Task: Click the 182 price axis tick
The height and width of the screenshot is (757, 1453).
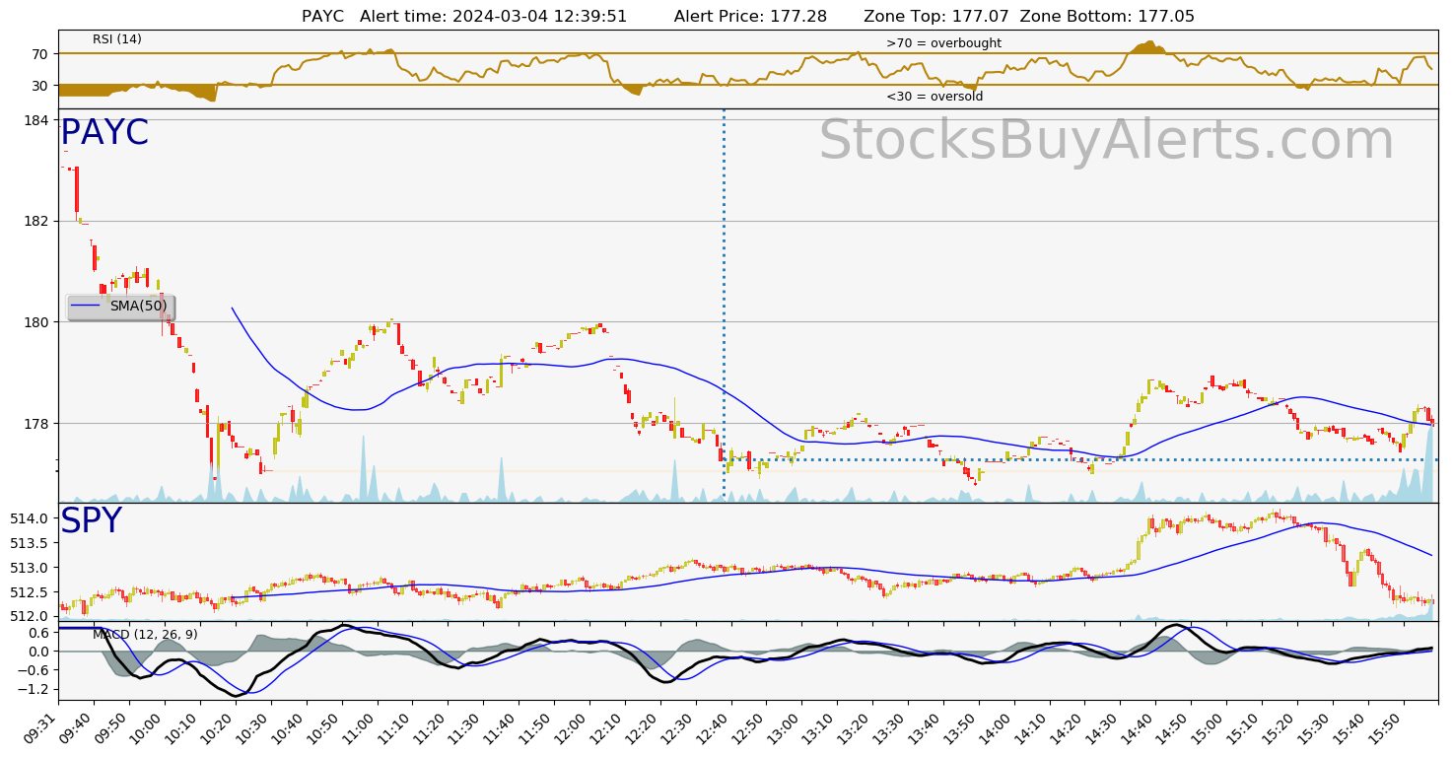Action: pos(36,221)
